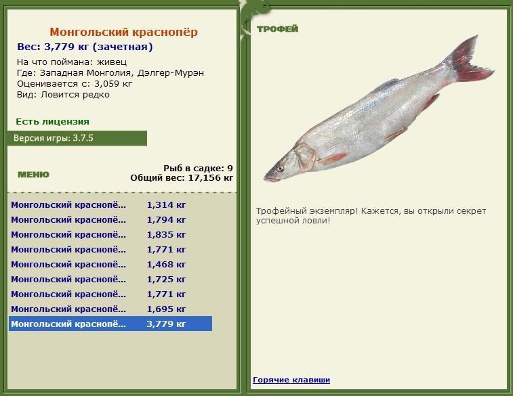513x396 pixels.
Task: Select the fish row weighing 1,695 кг
Action: click(110, 309)
